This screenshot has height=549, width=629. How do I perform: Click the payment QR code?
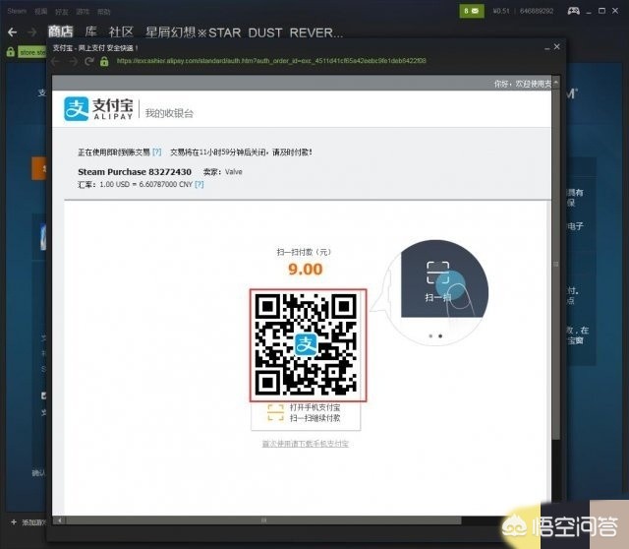[308, 345]
